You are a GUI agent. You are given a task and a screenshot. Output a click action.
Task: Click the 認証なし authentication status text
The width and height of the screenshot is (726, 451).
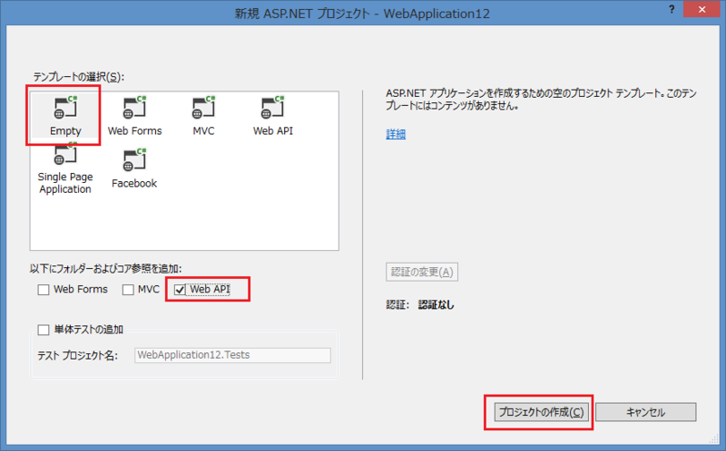coord(437,305)
